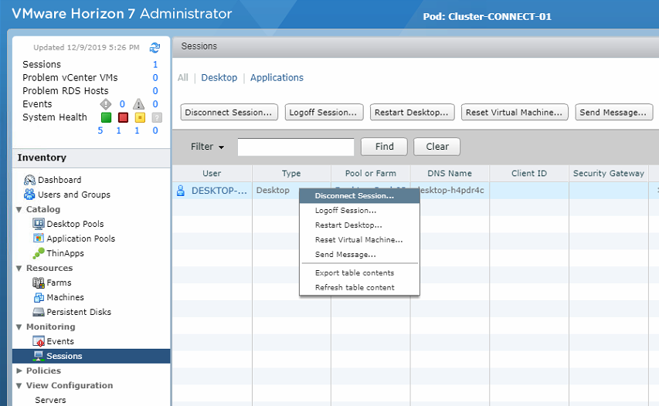This screenshot has height=406, width=659.
Task: Expand the Policies tree section
Action: click(19, 370)
